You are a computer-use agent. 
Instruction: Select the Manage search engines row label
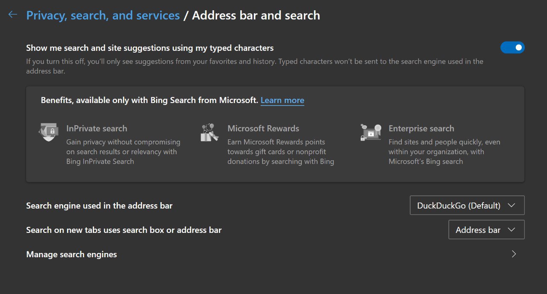[x=71, y=254]
